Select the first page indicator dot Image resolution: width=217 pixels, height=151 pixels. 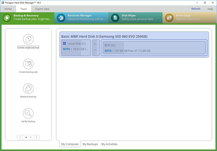click(26, 137)
